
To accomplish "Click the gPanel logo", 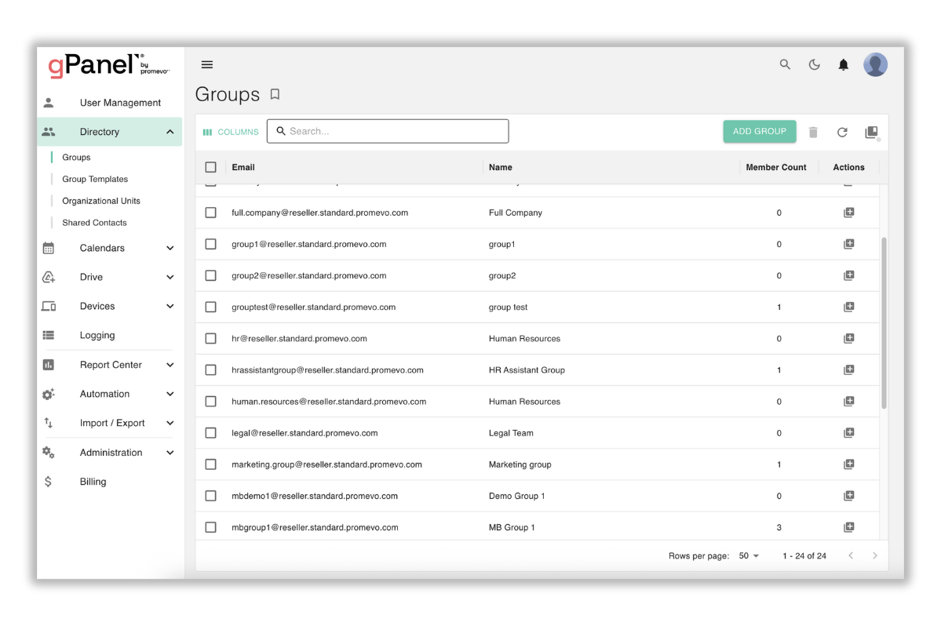I will [x=108, y=66].
